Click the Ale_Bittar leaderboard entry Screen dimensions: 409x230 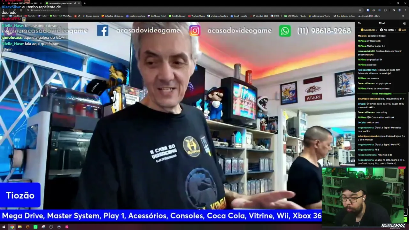pos(388,30)
